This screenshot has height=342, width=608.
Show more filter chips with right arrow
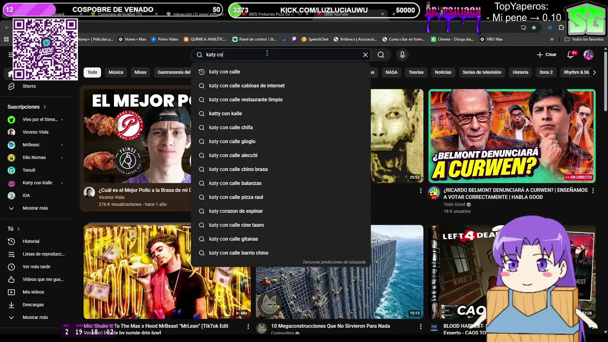pos(594,72)
